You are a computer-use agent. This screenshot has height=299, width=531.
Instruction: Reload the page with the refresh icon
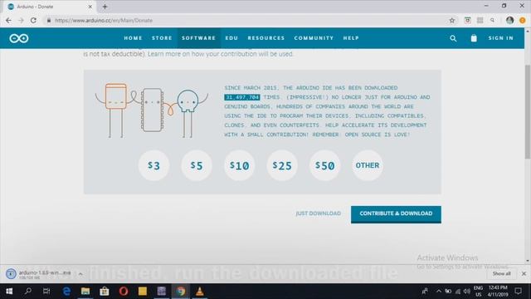pyautogui.click(x=33, y=20)
